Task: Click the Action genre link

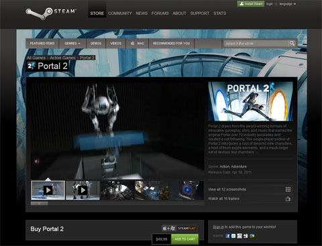Action: [225, 166]
